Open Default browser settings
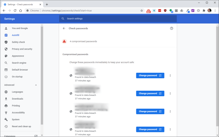The height and width of the screenshot is (137, 219). coord(20,70)
